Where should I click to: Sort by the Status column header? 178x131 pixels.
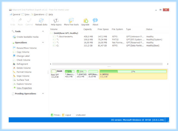149,29
